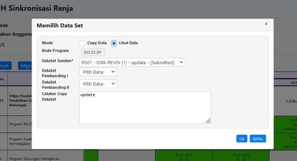Click the Refresh button behind the dialog
The width and height of the screenshot is (297, 161).
coord(6,66)
